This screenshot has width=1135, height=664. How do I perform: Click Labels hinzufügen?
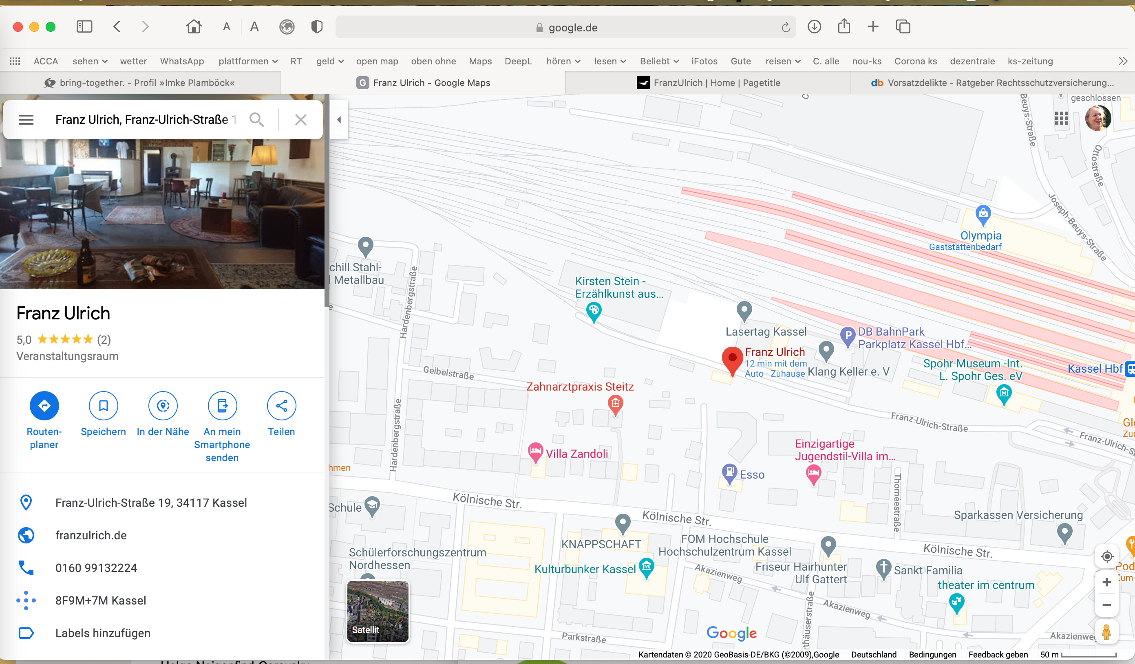(103, 633)
